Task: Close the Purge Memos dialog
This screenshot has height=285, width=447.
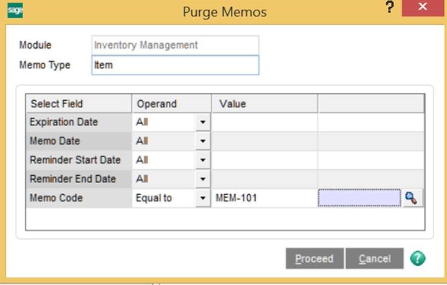Action: [423, 8]
